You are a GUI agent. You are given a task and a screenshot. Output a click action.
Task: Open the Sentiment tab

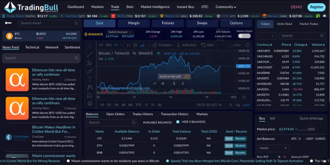[72, 47]
